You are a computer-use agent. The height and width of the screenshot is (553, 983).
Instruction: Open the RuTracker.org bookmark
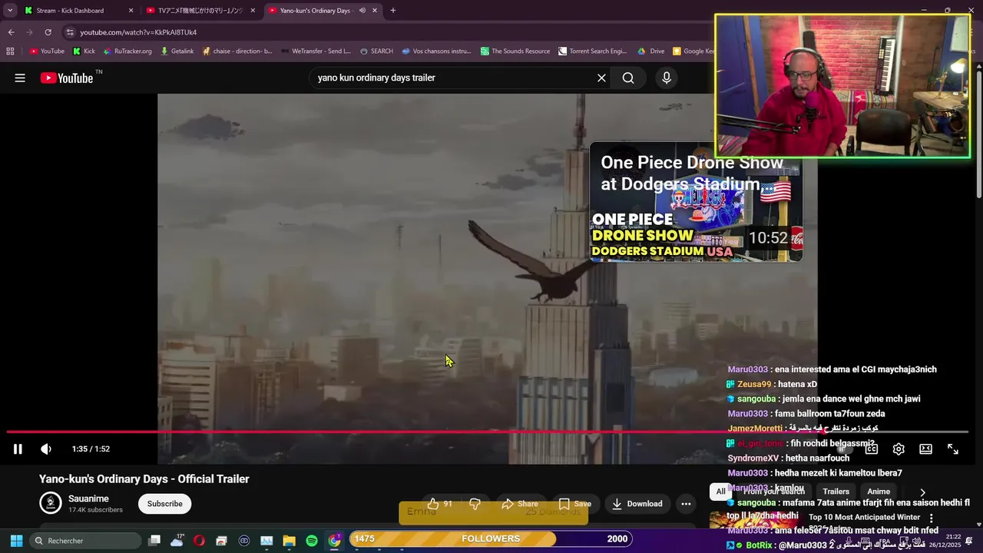(x=127, y=51)
